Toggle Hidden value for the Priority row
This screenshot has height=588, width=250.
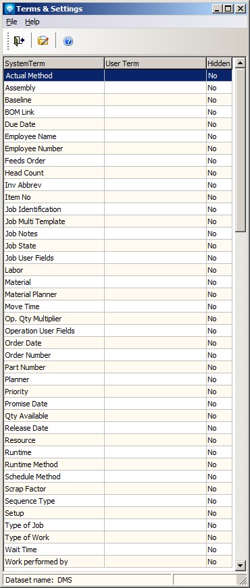(219, 392)
